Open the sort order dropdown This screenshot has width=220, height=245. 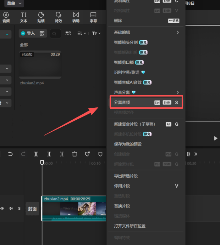point(81,33)
